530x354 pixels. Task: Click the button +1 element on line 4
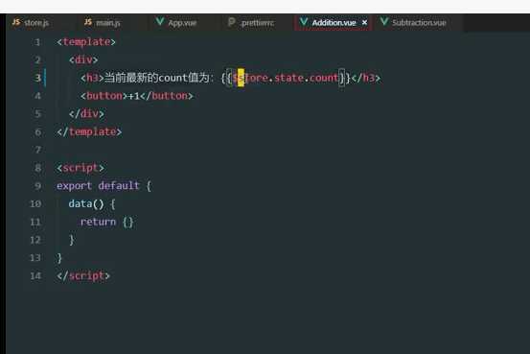pos(136,96)
